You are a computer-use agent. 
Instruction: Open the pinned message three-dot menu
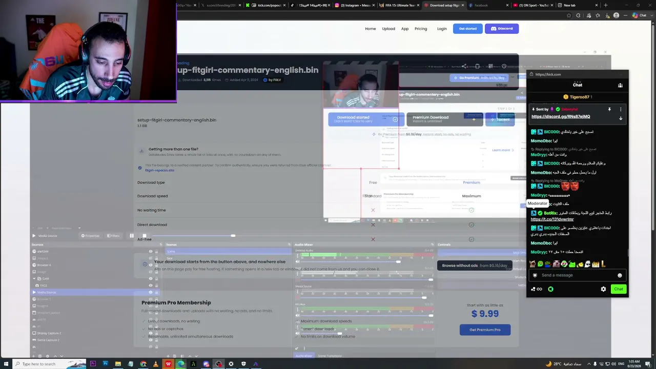621,109
